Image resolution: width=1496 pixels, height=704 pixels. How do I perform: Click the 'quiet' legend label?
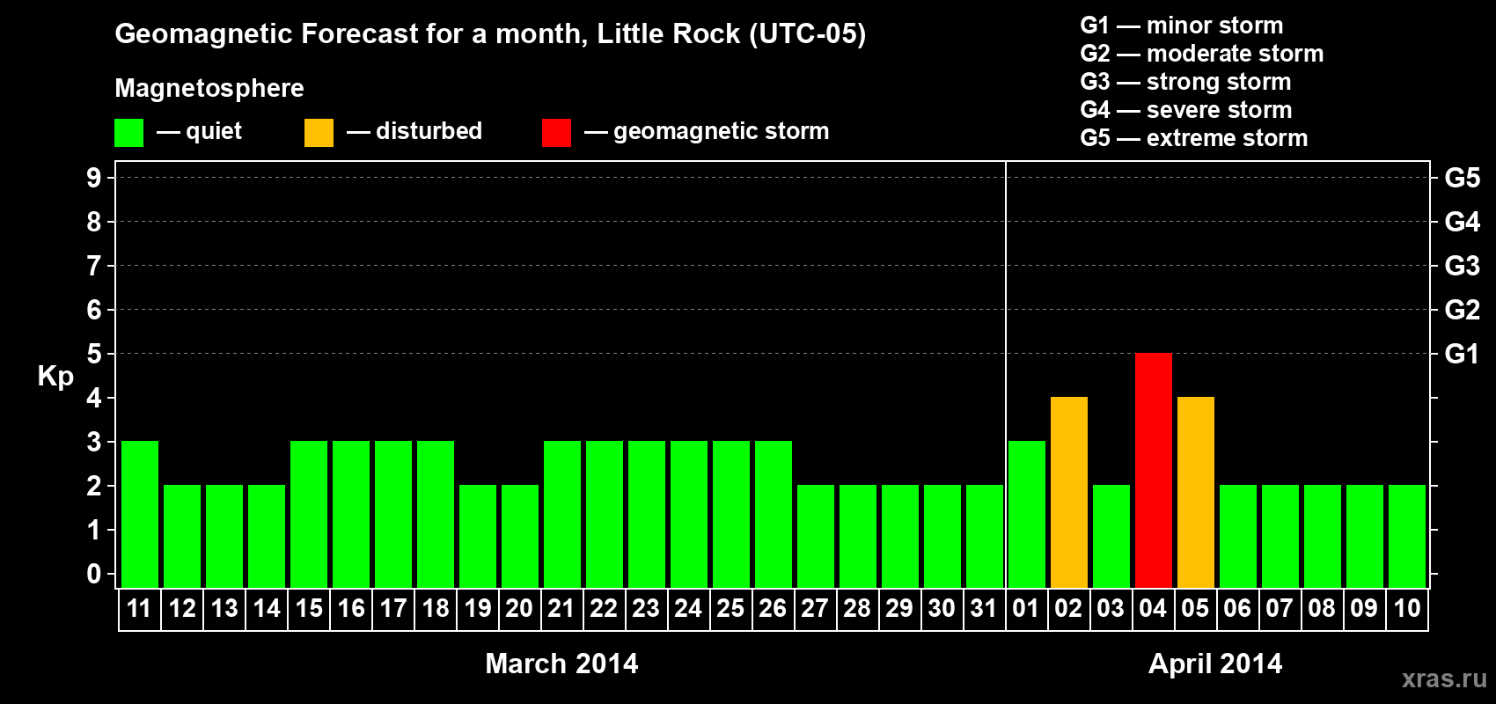click(214, 131)
